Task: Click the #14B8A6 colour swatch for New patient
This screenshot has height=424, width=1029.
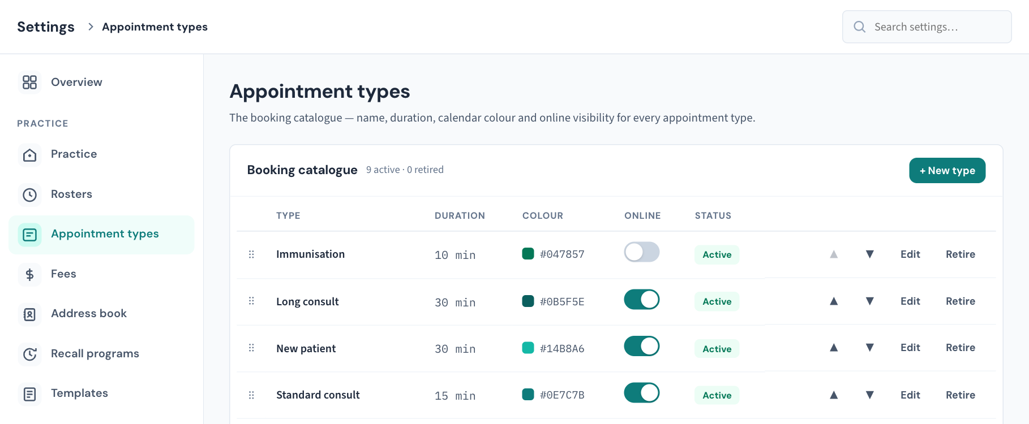Action: tap(528, 348)
